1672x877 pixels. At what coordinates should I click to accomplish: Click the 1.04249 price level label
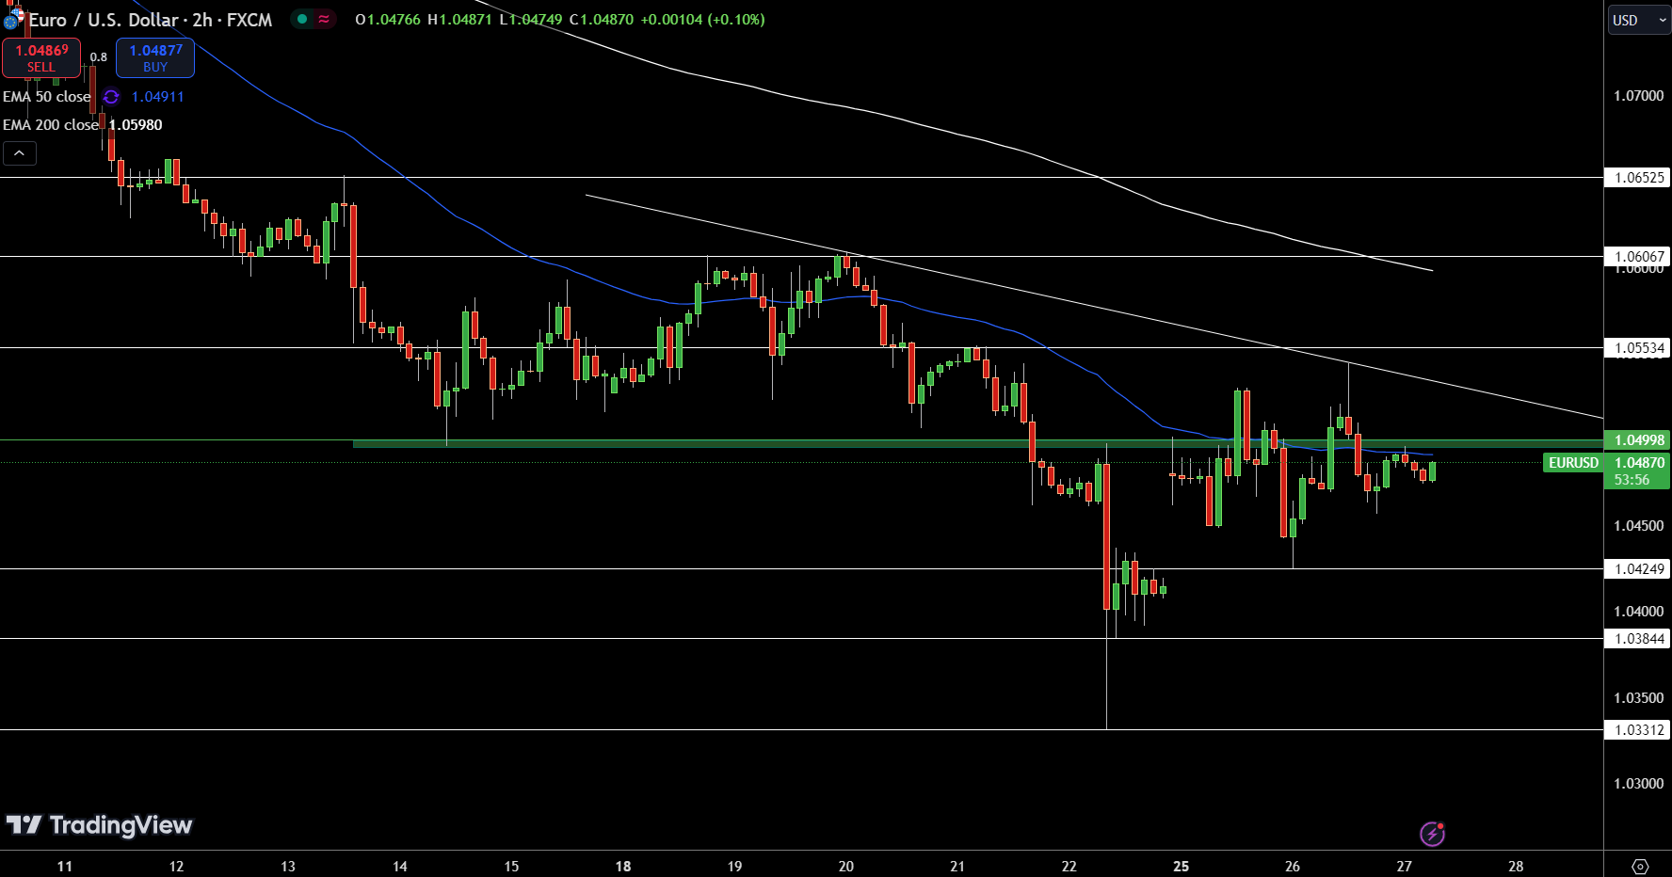(x=1639, y=569)
